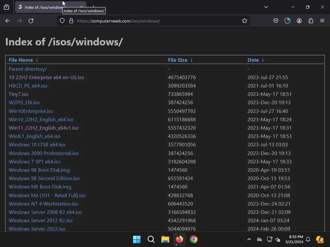
Task: Bookmark this page with the star
Action: coord(244,21)
